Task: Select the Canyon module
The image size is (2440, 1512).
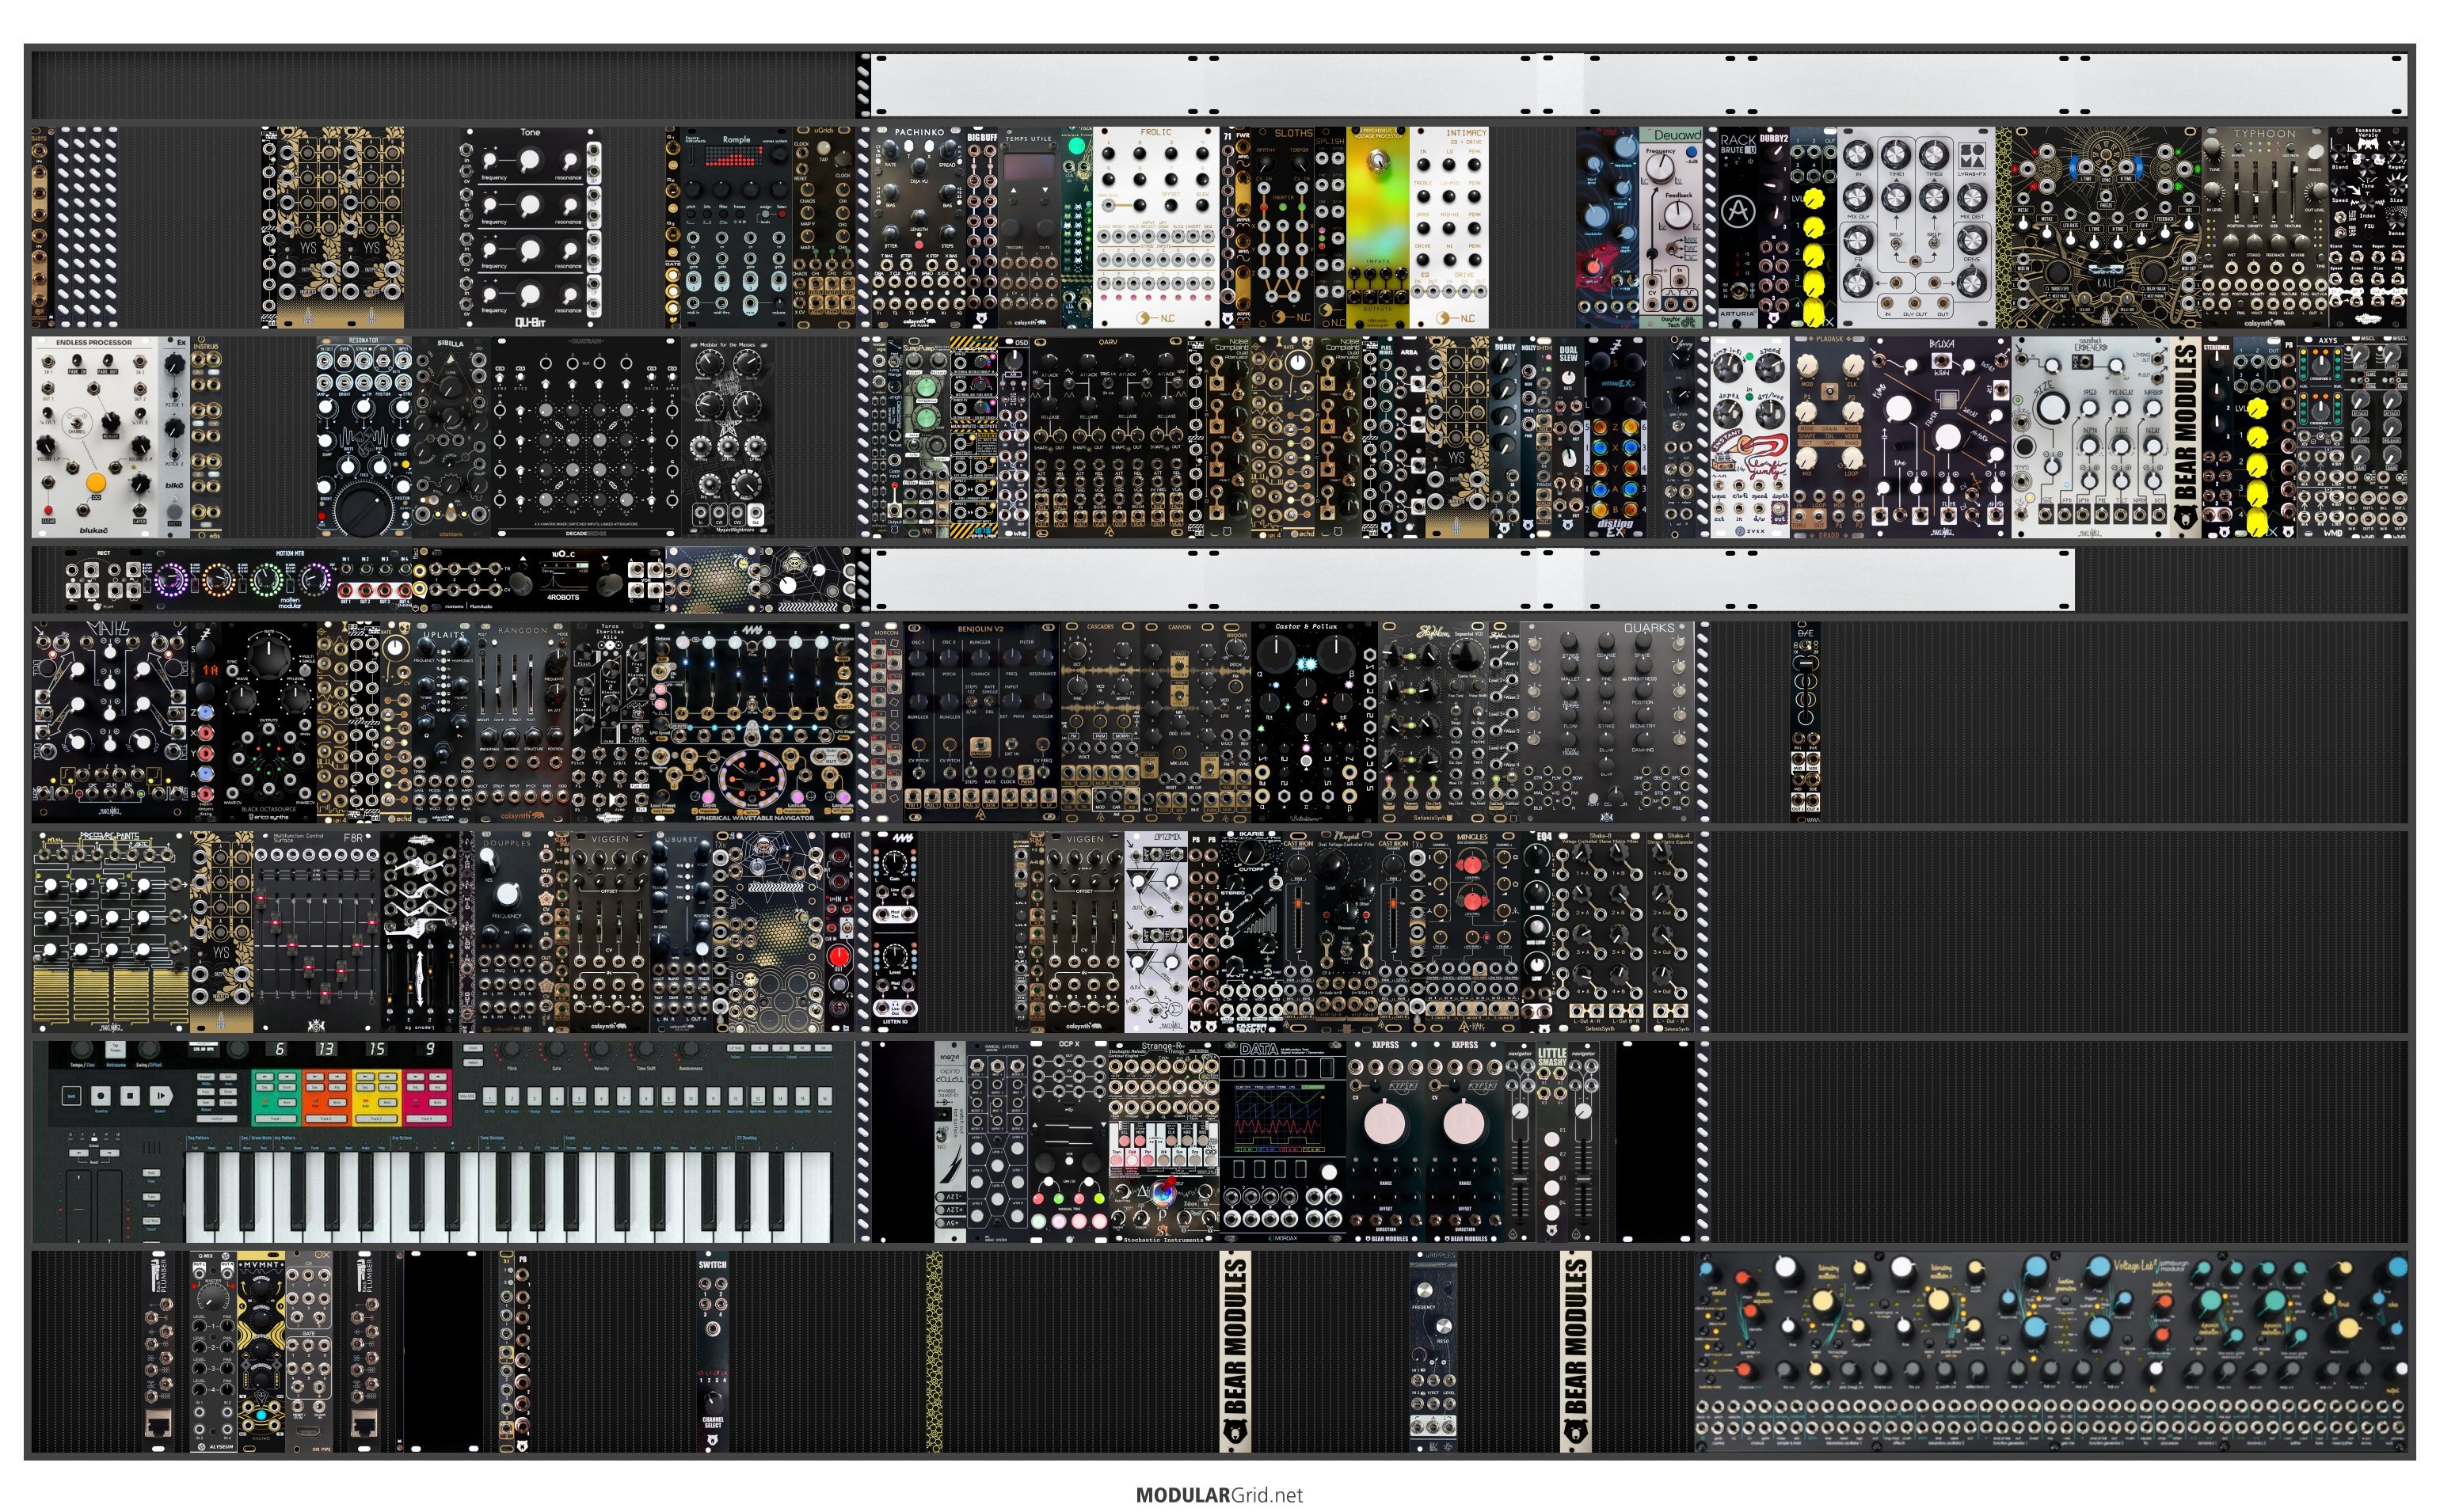Action: tap(1181, 722)
